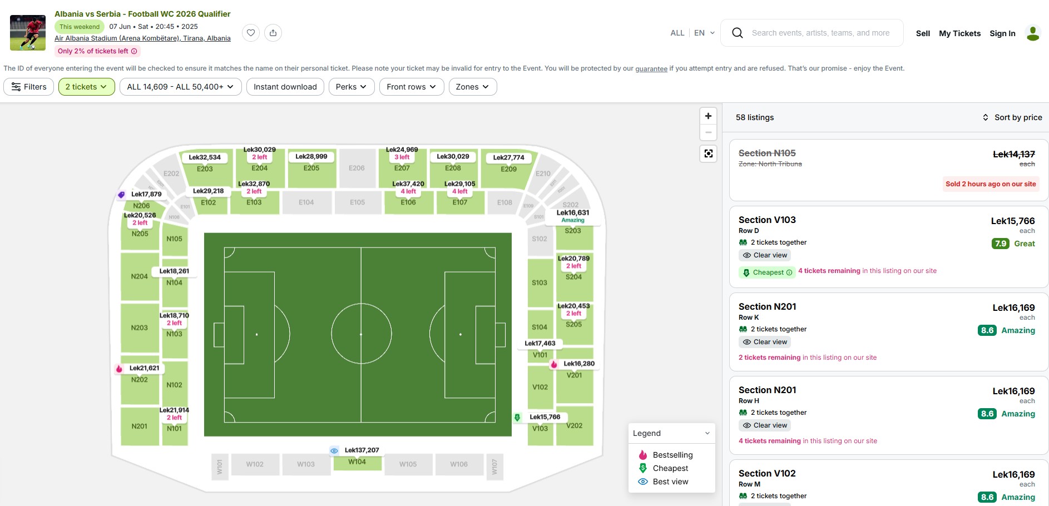Click the share event icon
Image resolution: width=1049 pixels, height=506 pixels.
click(273, 33)
